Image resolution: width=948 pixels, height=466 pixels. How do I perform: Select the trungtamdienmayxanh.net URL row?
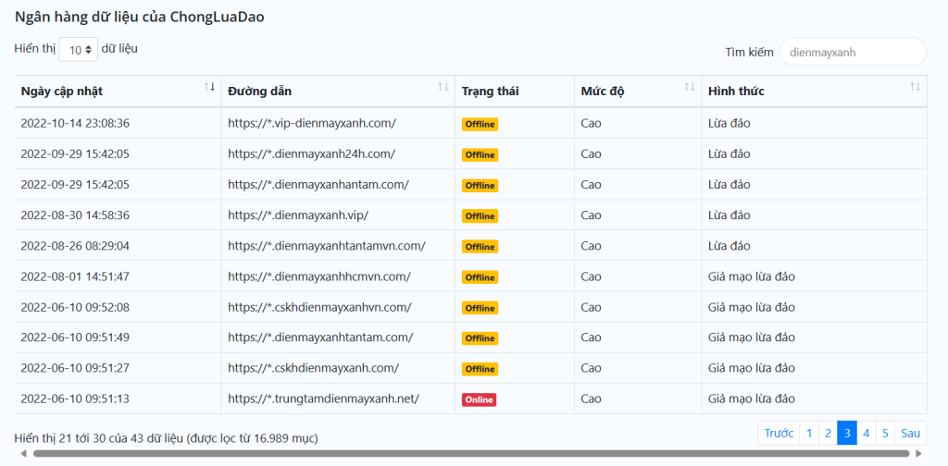470,399
